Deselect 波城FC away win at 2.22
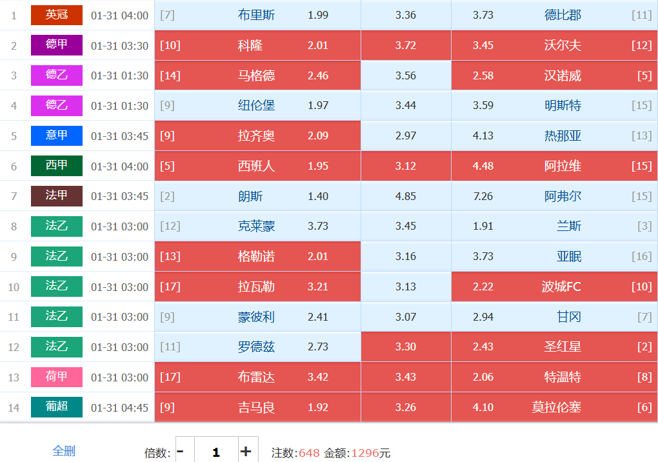The width and height of the screenshot is (658, 462). 554,286
